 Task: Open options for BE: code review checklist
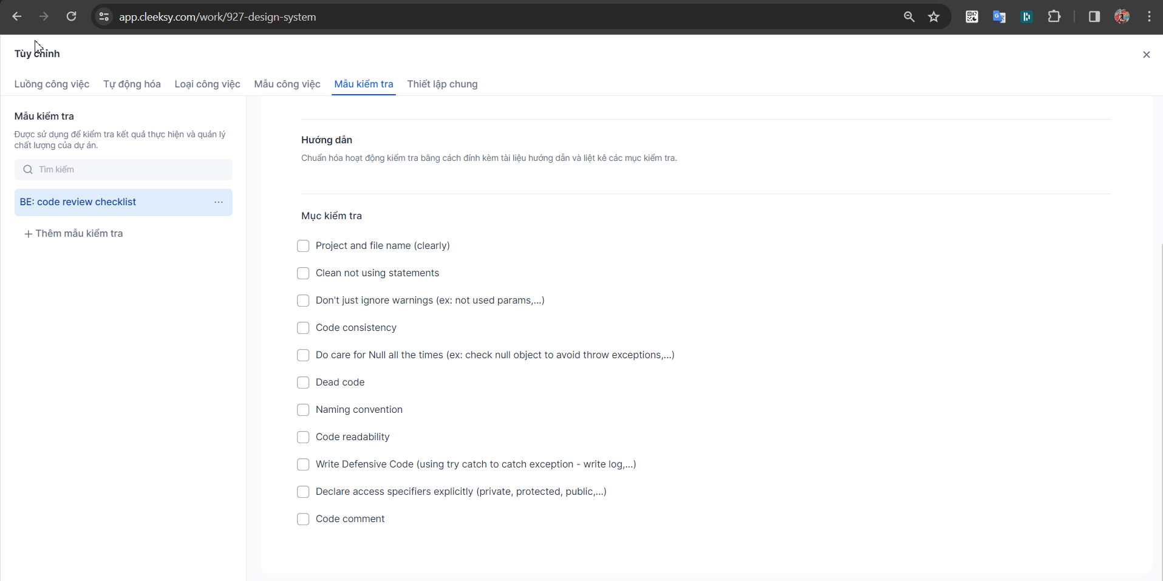coord(219,202)
